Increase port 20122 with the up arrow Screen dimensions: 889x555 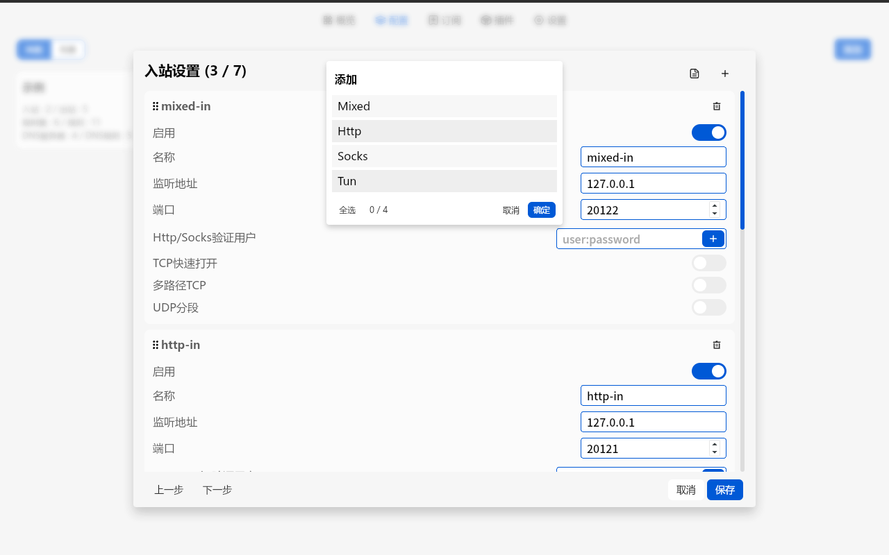715,205
